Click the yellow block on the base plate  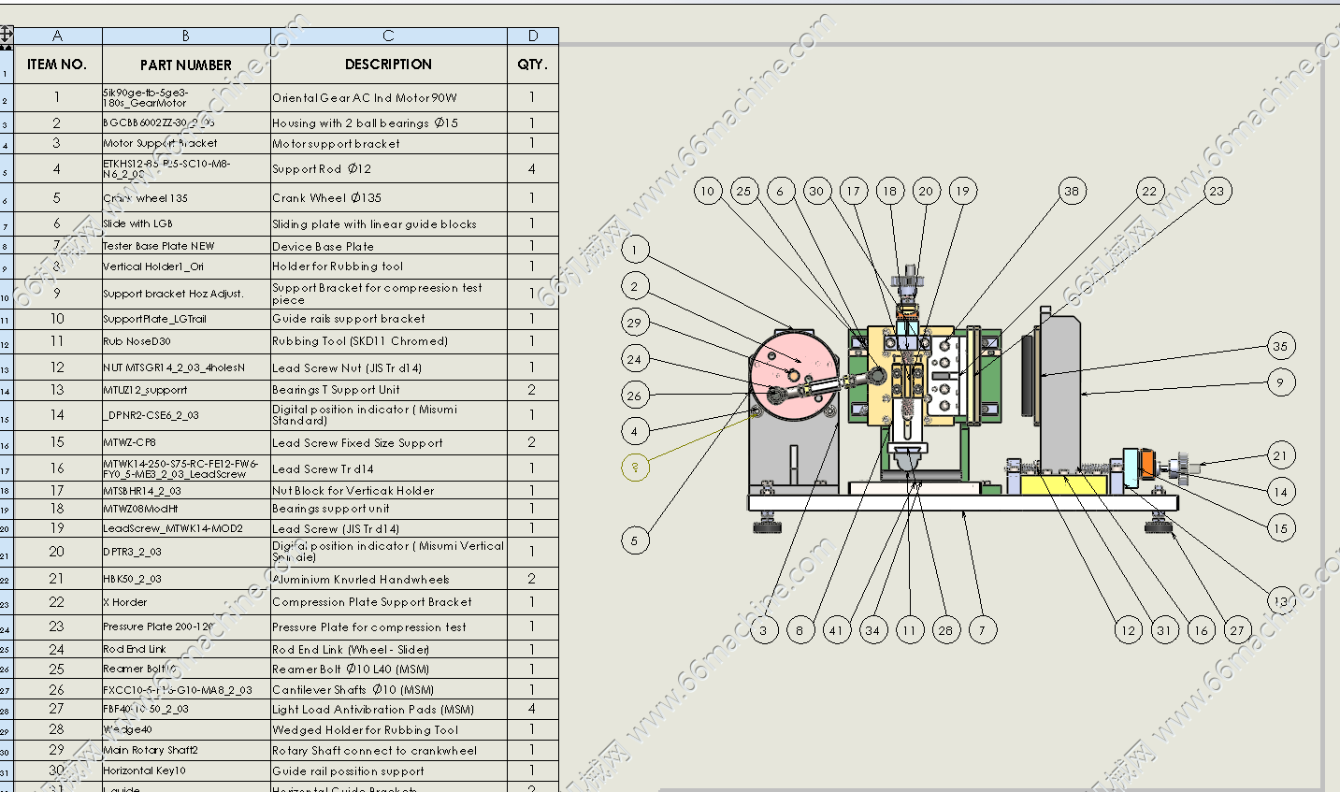pyautogui.click(x=1063, y=484)
